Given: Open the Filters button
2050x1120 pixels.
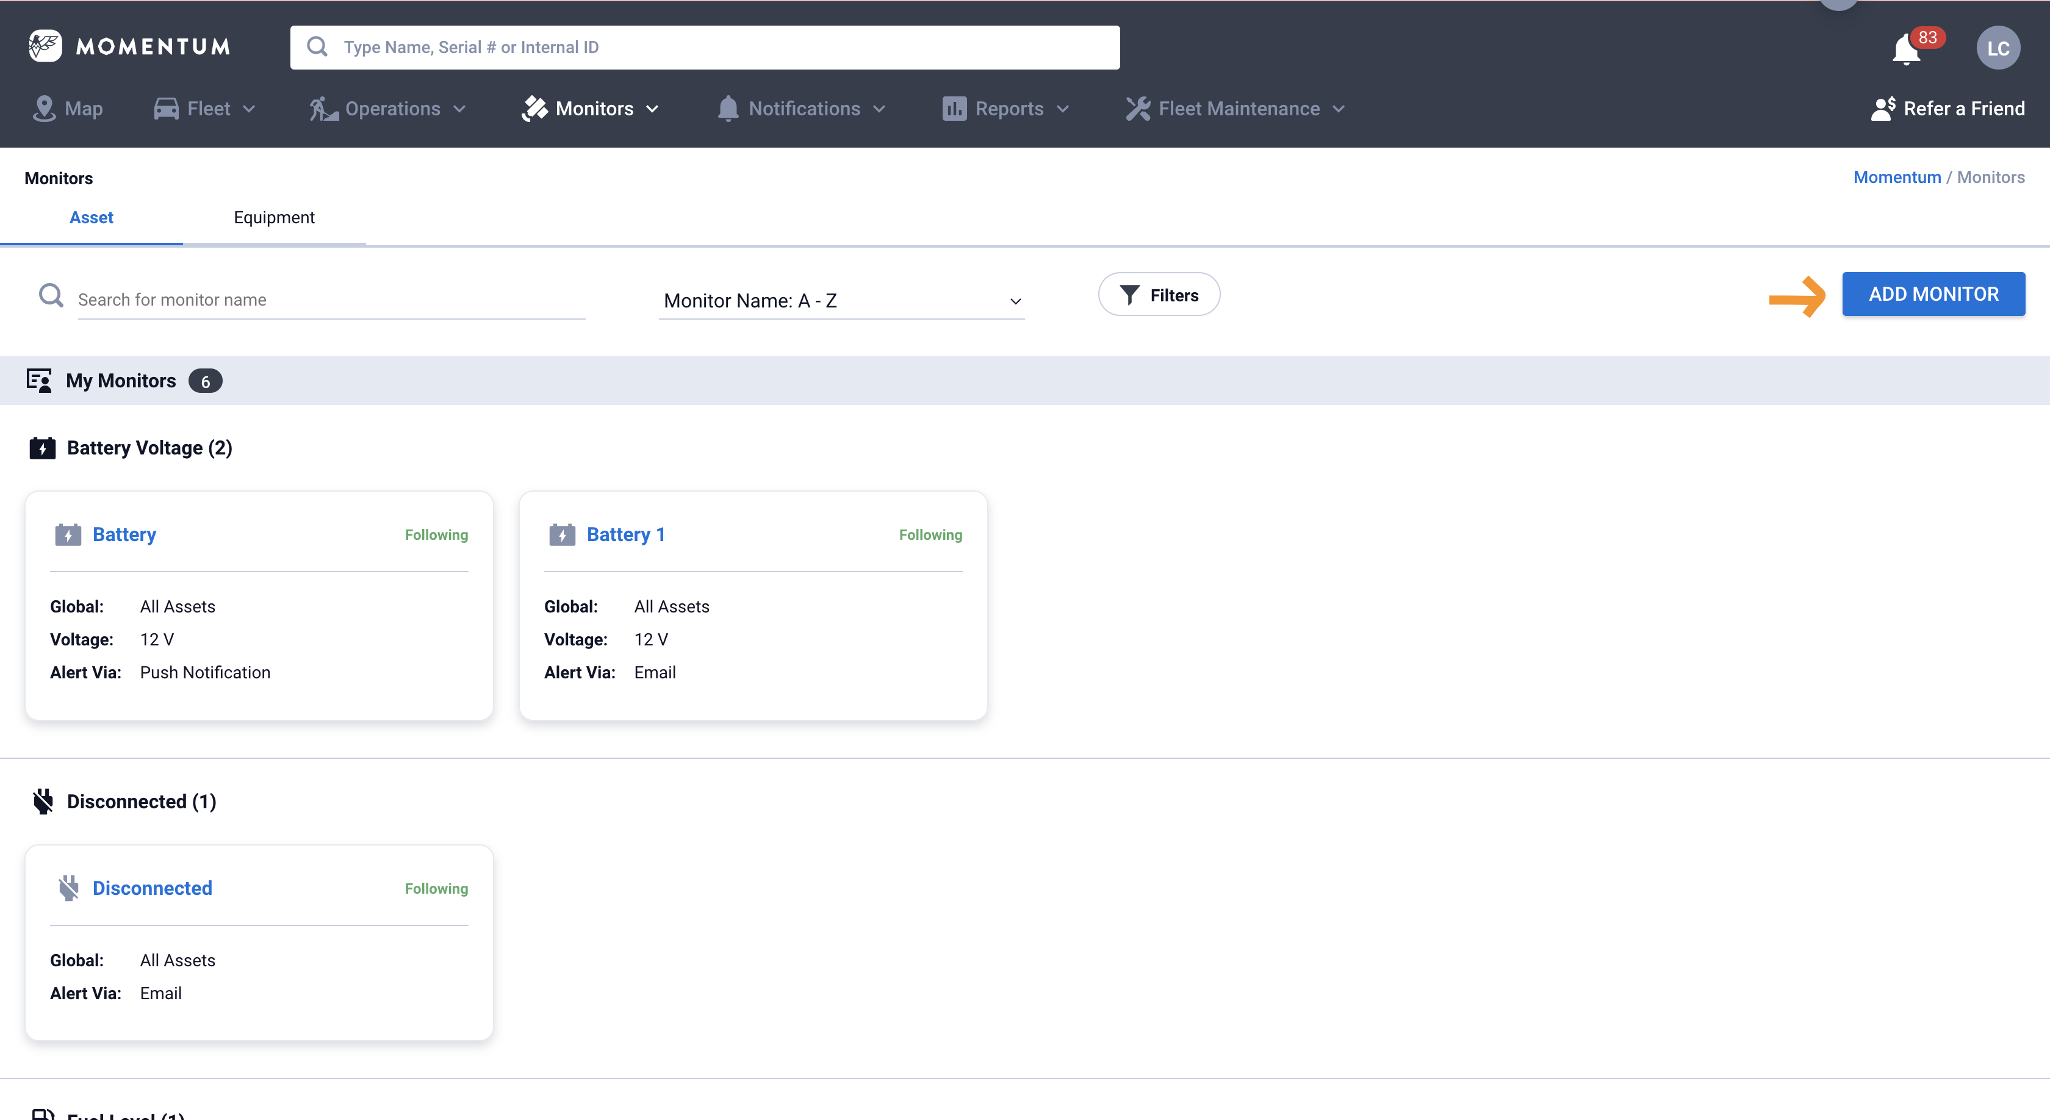Looking at the screenshot, I should pyautogui.click(x=1159, y=295).
